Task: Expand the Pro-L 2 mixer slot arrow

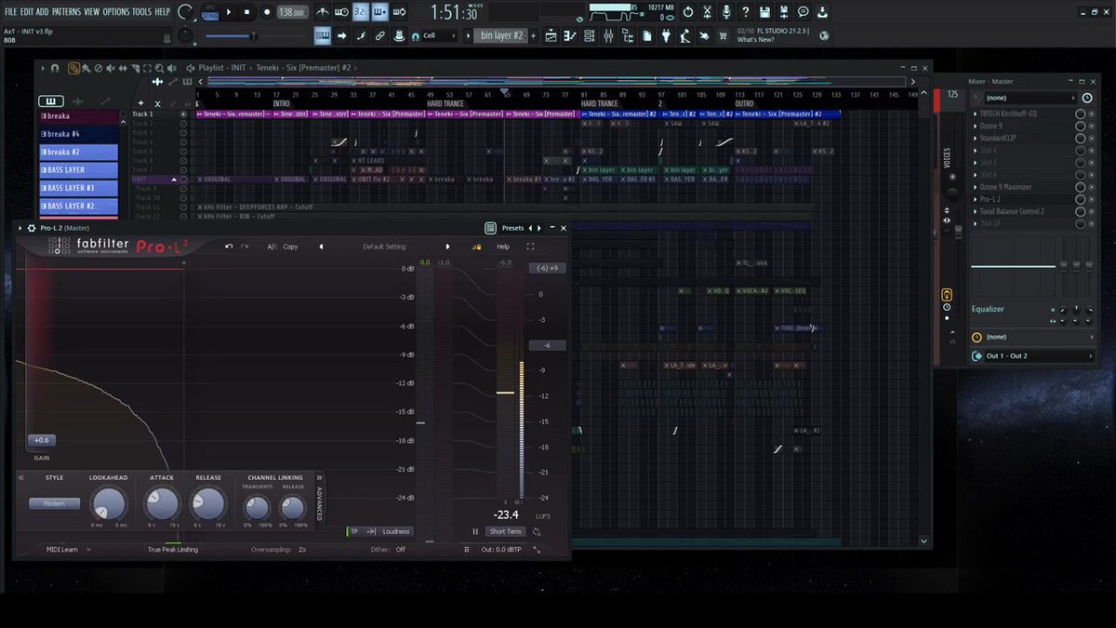Action: tap(976, 199)
